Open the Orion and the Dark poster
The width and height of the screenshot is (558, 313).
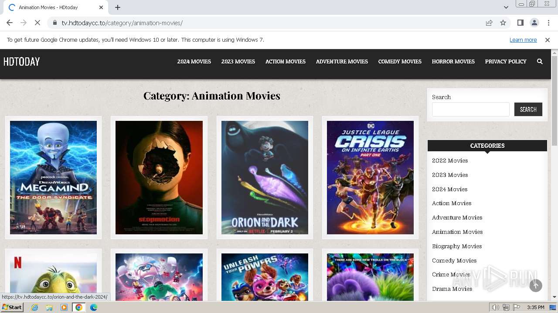(x=265, y=177)
